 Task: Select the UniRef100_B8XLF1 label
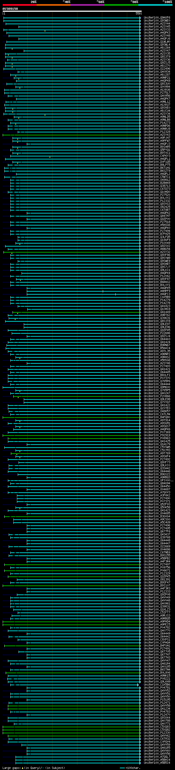pyautogui.click(x=157, y=375)
